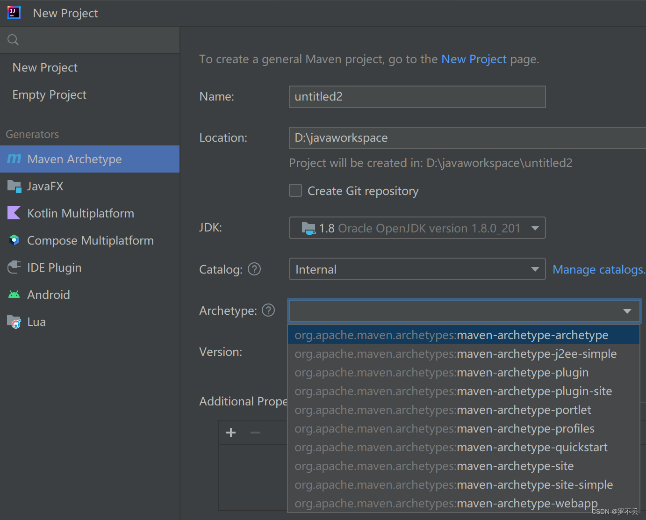Screen dimensions: 646x520
Task: Choose maven-archetype-webapp from the list
Action: (464, 503)
